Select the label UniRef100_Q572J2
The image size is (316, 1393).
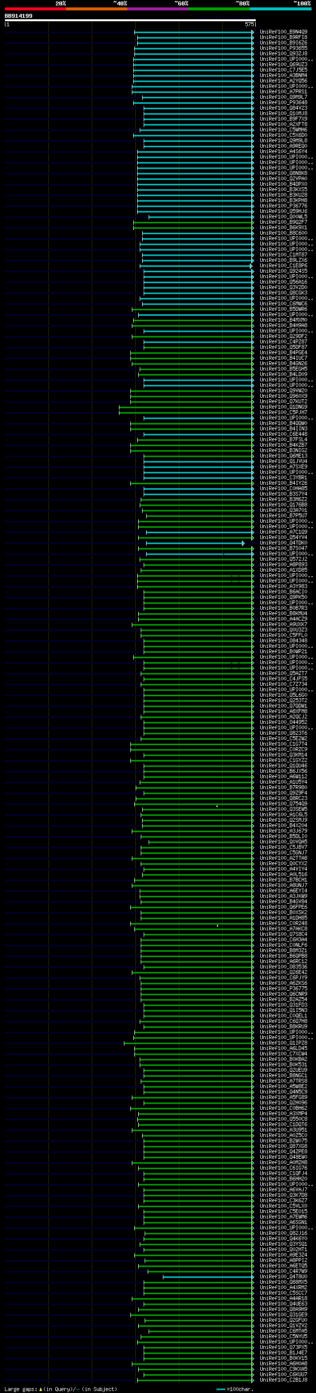tap(283, 559)
